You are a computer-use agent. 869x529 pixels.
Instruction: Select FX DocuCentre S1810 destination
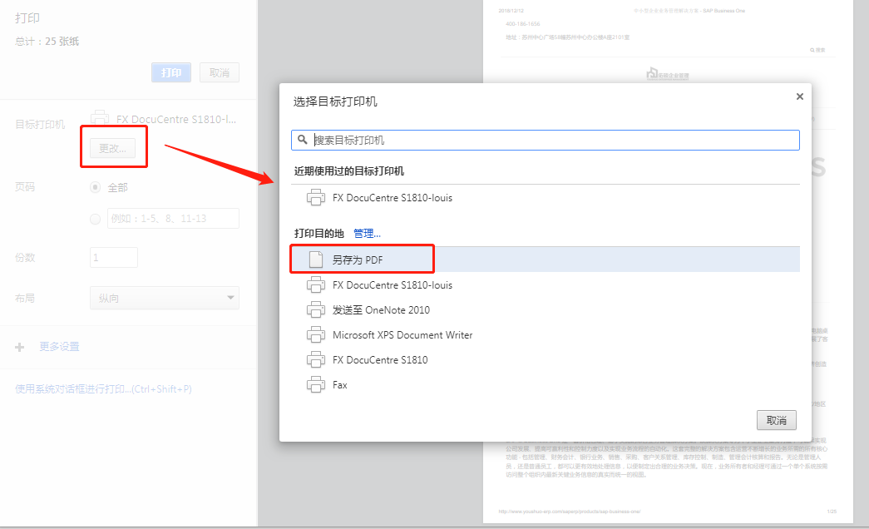click(x=546, y=359)
